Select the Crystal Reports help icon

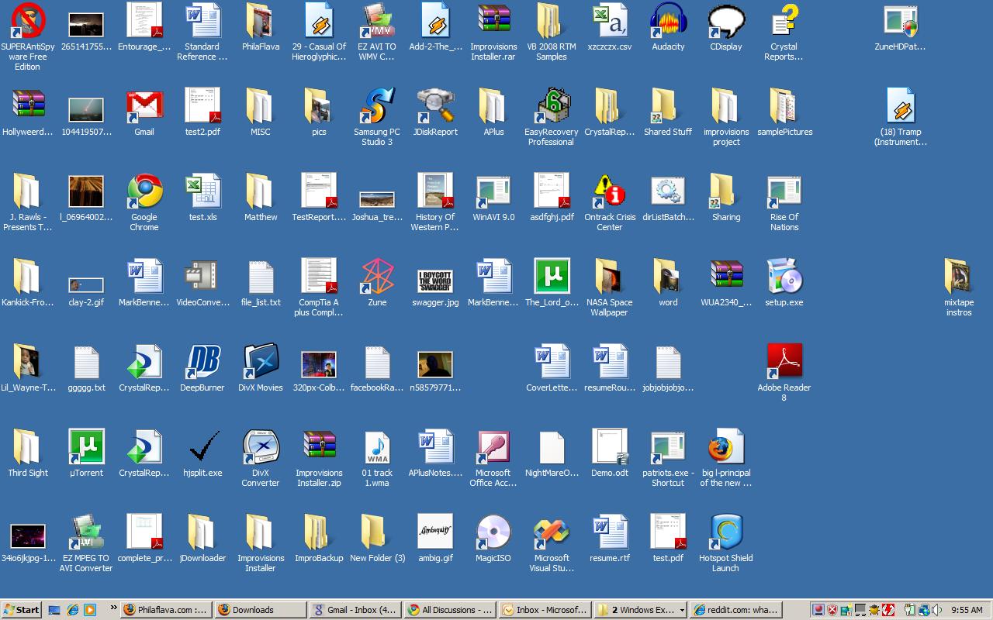[784, 21]
